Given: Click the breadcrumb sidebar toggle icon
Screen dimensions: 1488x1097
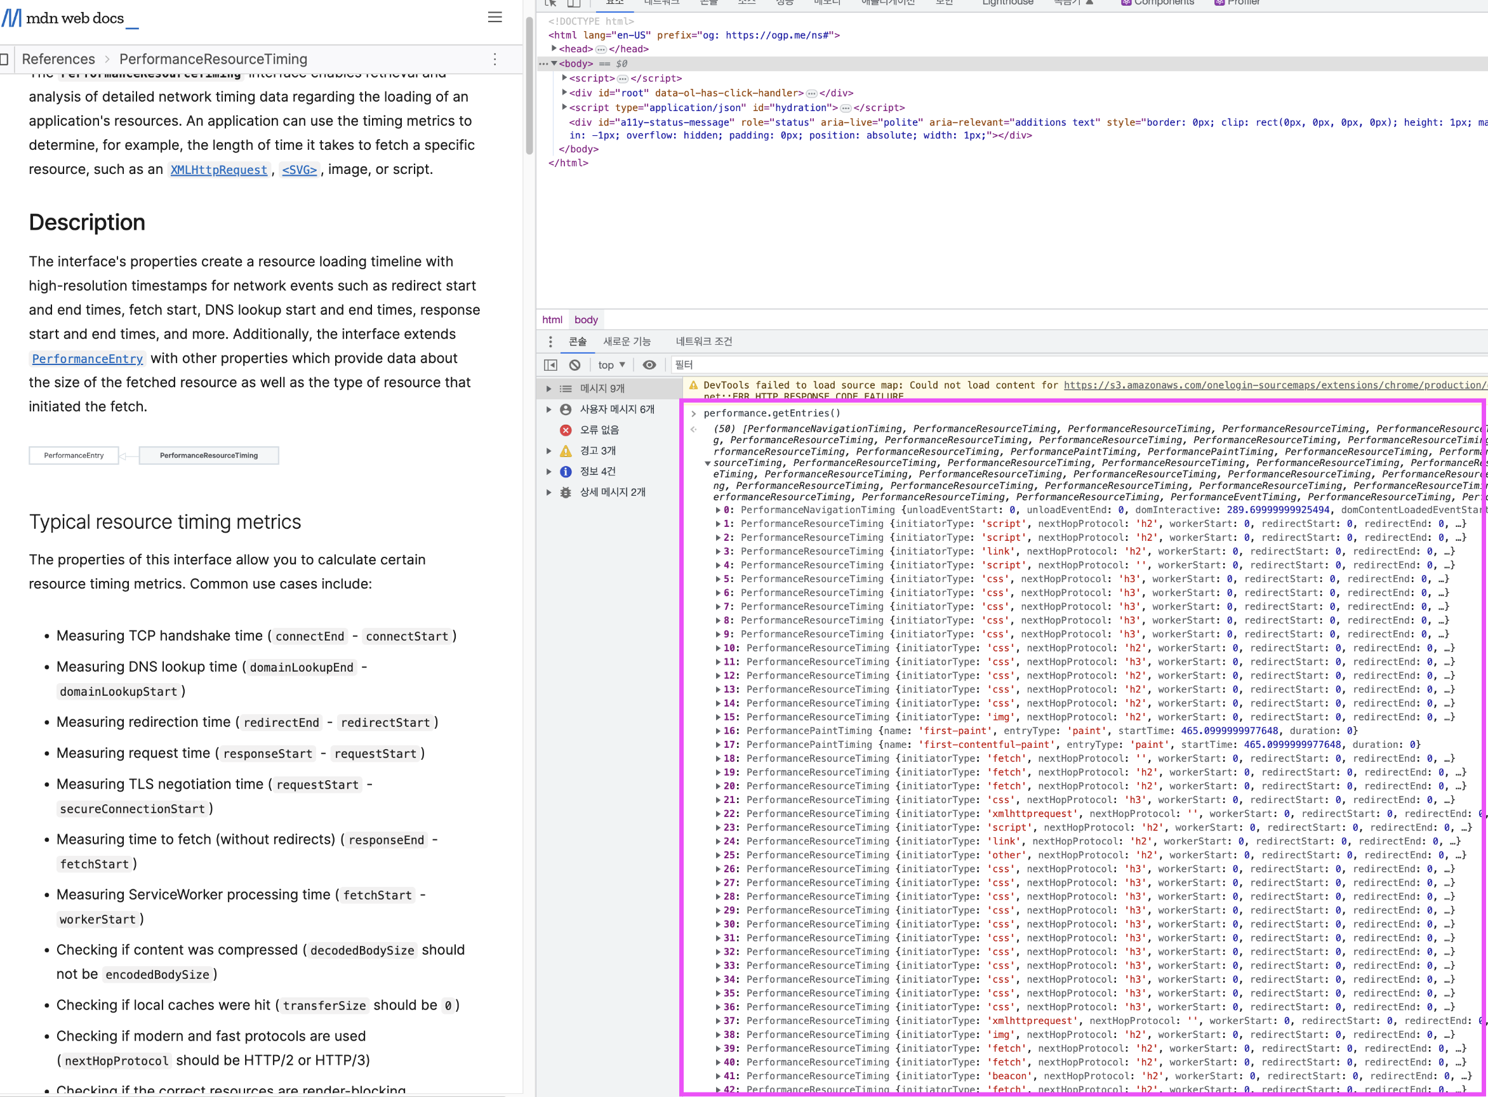Looking at the screenshot, I should (x=4, y=59).
